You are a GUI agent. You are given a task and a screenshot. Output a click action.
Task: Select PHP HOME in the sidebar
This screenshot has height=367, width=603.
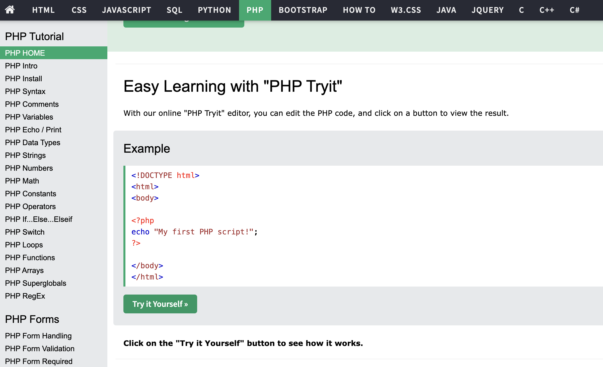tap(25, 53)
